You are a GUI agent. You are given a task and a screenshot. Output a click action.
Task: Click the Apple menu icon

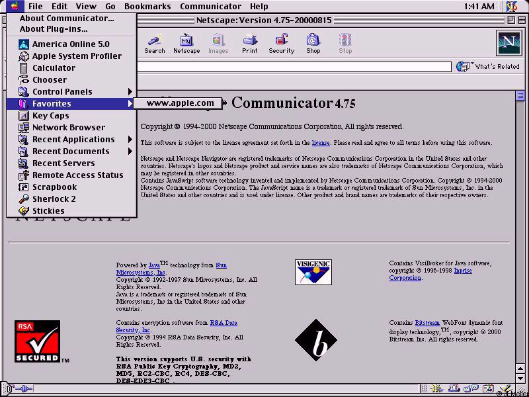click(x=15, y=6)
